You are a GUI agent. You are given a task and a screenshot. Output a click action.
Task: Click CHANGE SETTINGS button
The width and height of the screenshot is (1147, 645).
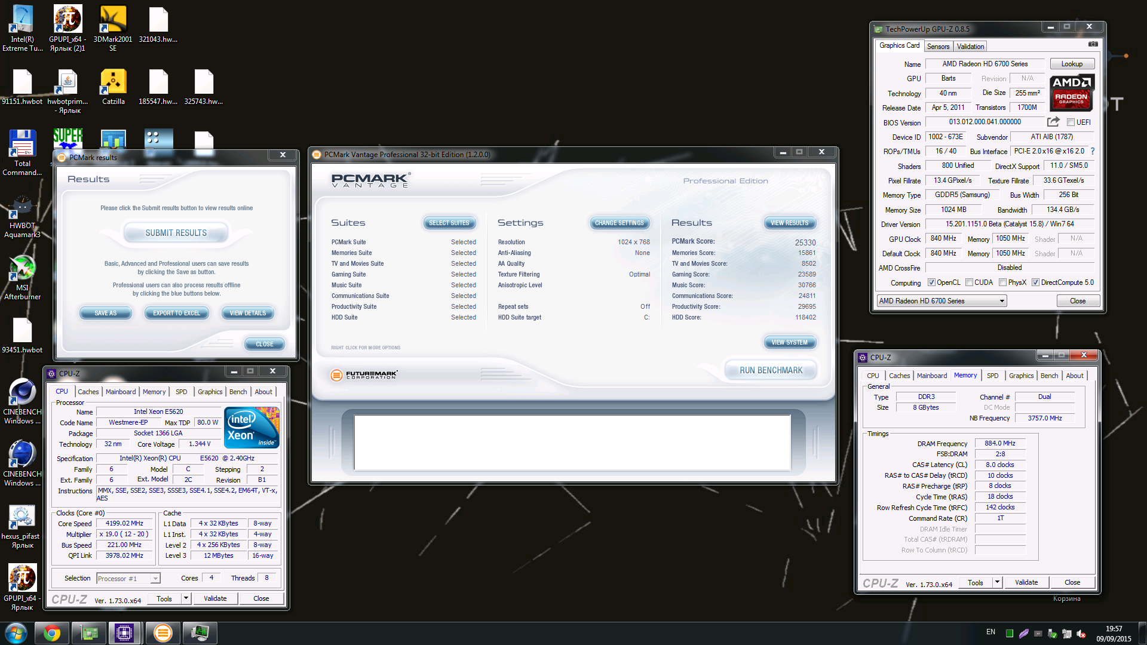[619, 223]
